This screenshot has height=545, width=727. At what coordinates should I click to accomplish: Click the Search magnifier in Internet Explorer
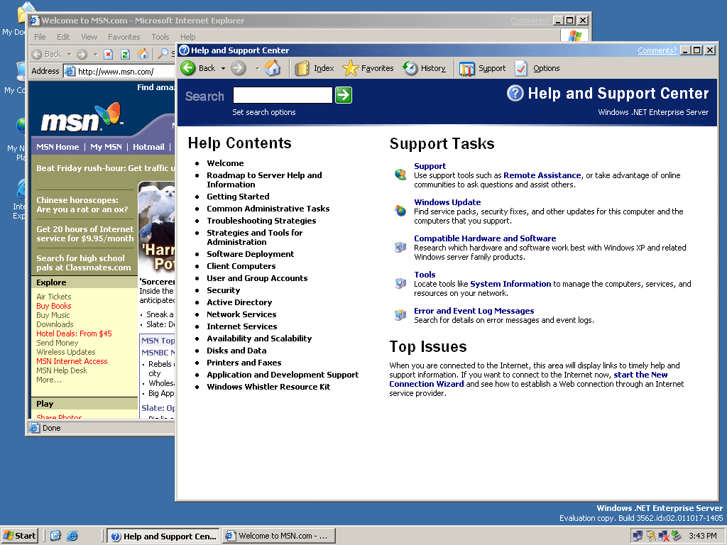[x=163, y=54]
